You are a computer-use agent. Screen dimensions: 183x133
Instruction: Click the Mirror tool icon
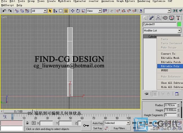click(175, 11)
